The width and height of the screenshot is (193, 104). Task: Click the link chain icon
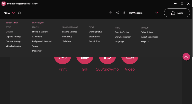(110, 13)
